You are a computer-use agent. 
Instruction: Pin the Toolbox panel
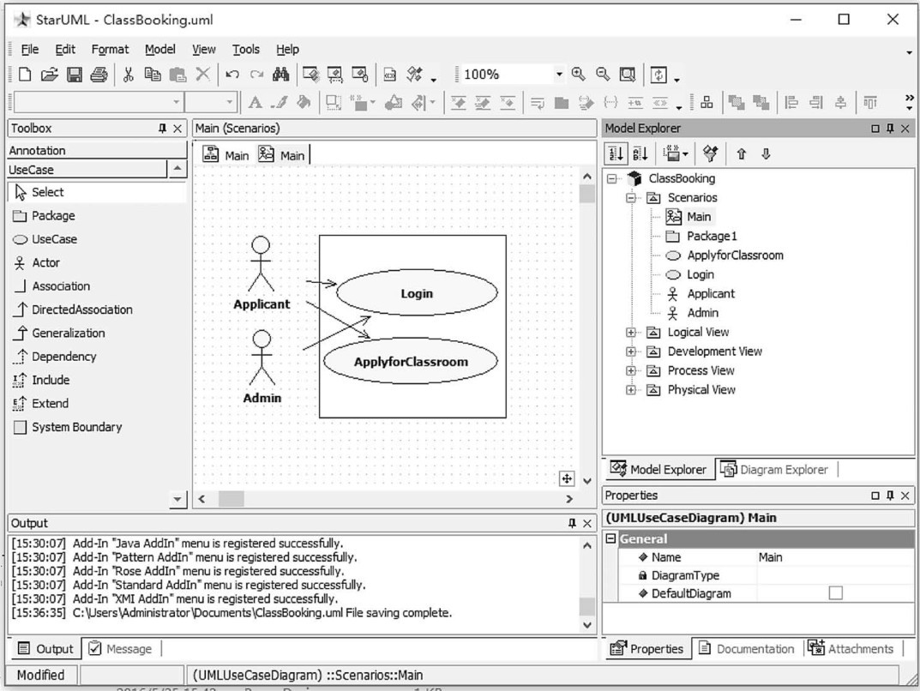point(163,128)
